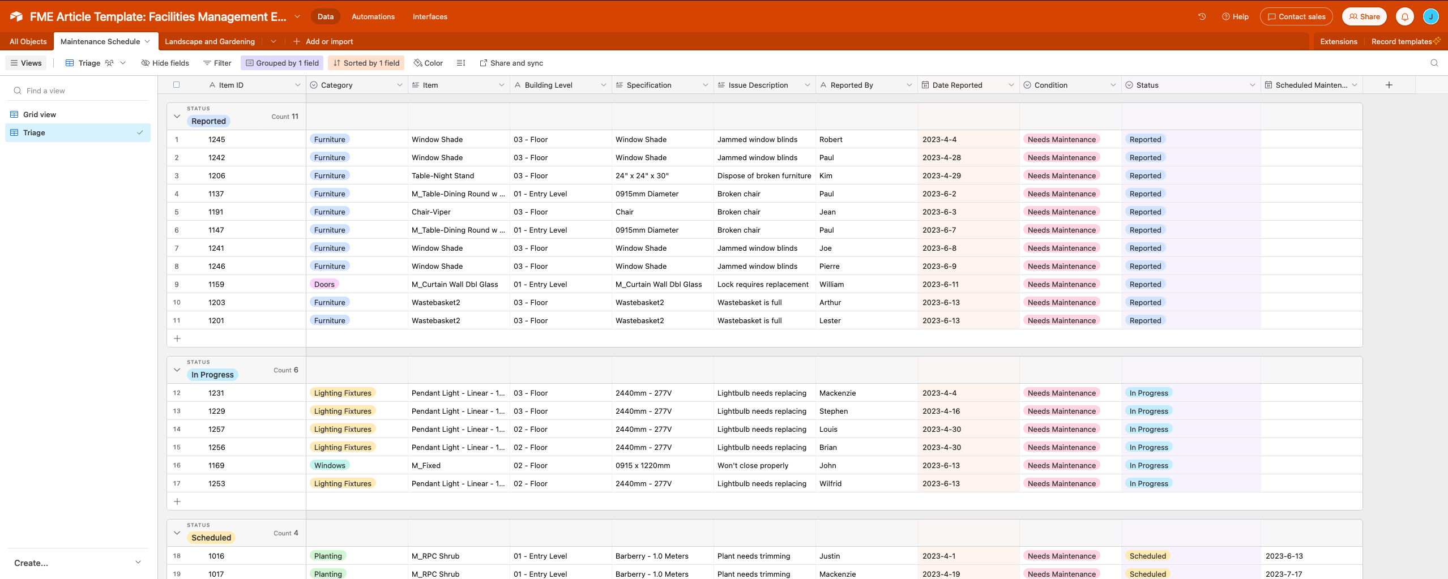The width and height of the screenshot is (1448, 579).
Task: Click the Contact sales button
Action: coord(1296,16)
